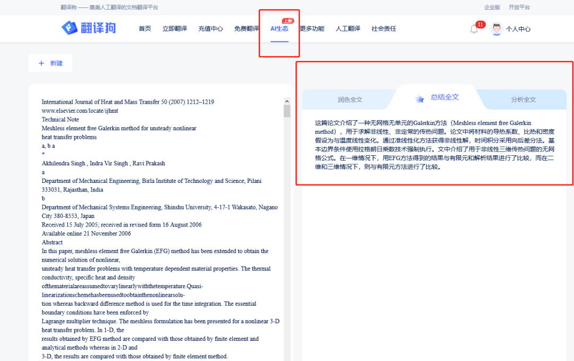Click 'City 380-8553, Japan' line
574x361 pixels.
pos(68,216)
